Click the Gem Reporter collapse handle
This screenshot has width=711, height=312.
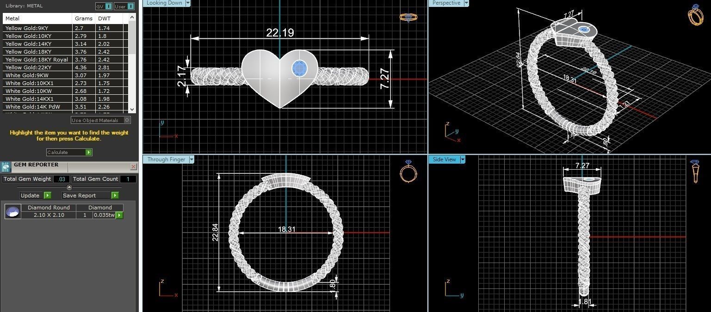(69, 187)
